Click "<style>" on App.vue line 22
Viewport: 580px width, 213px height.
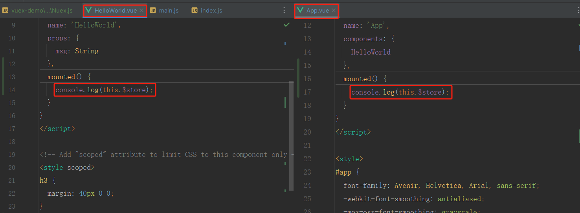[349, 159]
